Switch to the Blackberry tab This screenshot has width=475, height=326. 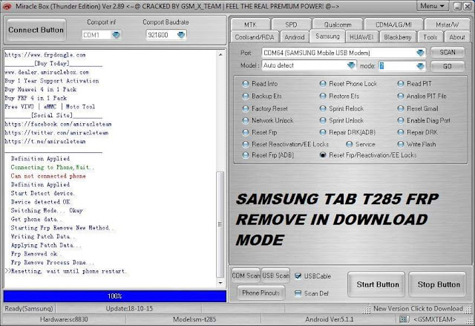point(398,37)
